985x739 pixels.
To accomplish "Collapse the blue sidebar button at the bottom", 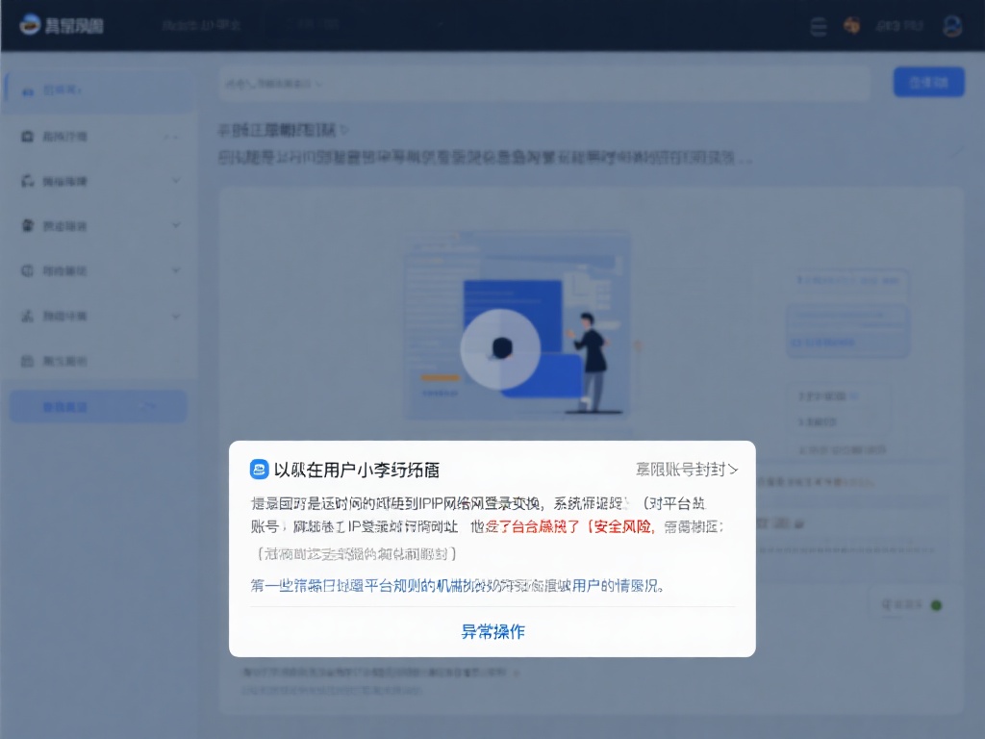I will (96, 405).
